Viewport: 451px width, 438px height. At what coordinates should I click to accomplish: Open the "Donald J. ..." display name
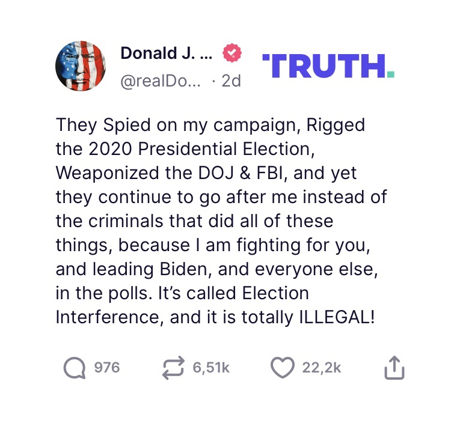[167, 53]
